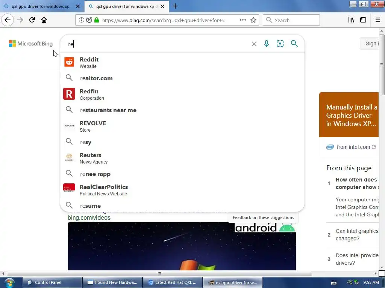Click the keyboard icon in system tray
Viewport: 385px width, 288px height.
coord(334,283)
